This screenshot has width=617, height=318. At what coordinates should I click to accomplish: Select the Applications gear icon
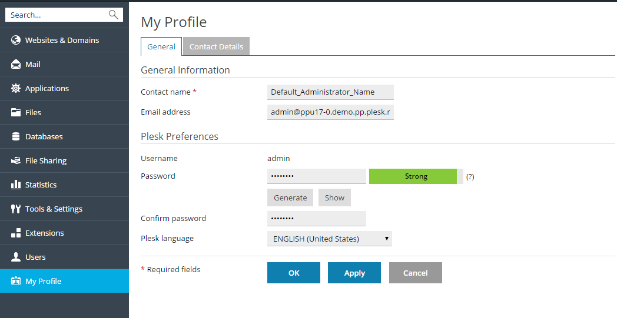pyautogui.click(x=16, y=89)
